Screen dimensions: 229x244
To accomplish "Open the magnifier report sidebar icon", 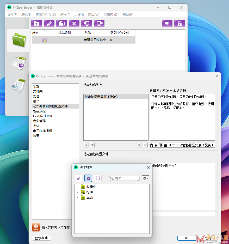I will [18, 86].
